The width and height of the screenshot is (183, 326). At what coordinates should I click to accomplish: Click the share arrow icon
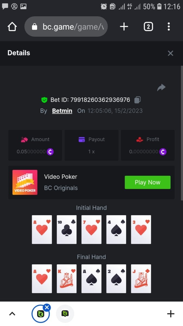coord(161,87)
